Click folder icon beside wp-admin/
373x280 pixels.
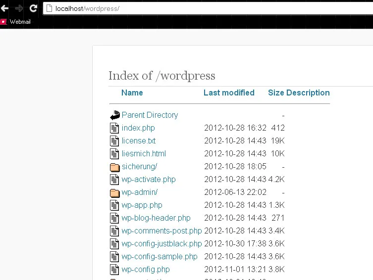tap(114, 193)
